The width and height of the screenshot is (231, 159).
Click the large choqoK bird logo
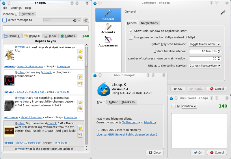pyautogui.click(x=103, y=89)
